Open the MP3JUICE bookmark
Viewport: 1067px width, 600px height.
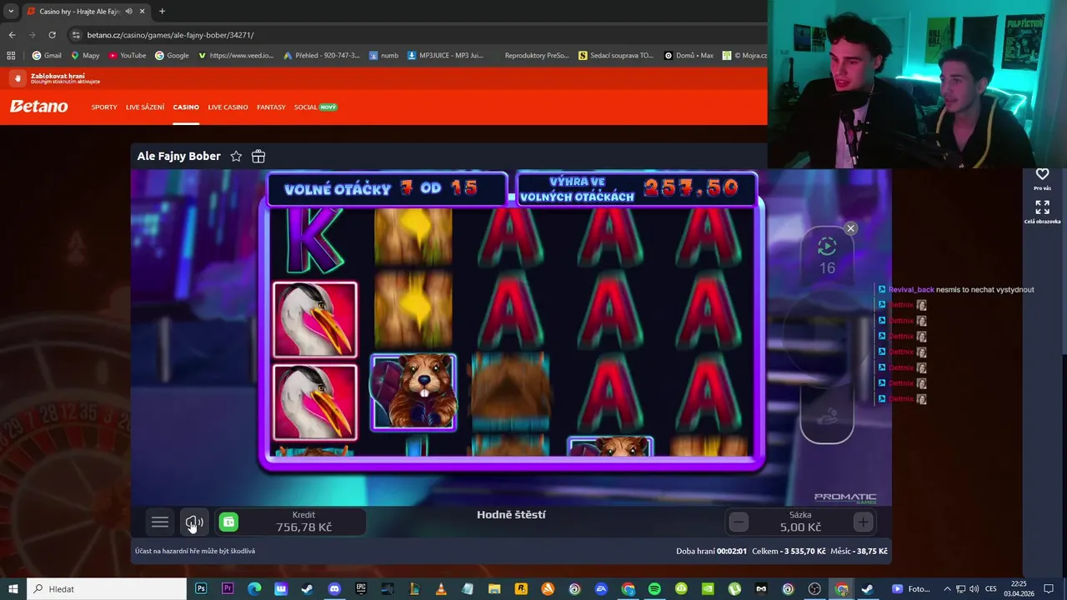[x=445, y=56]
